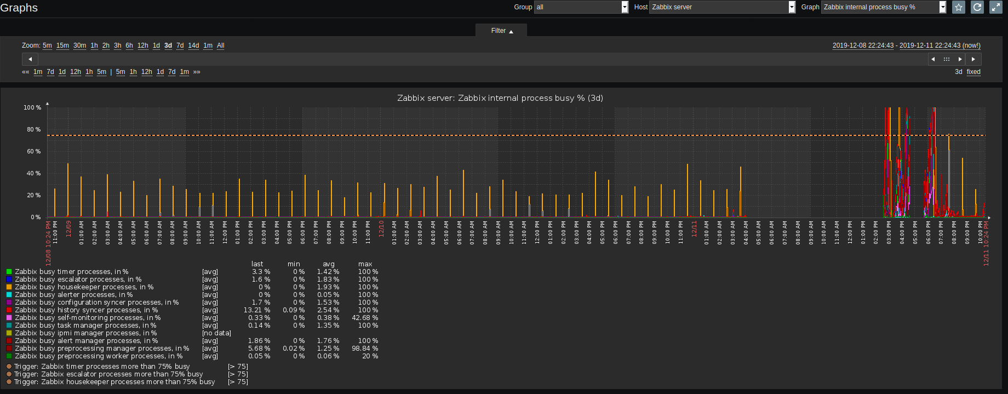Shift time range forward with »» arrows
Image resolution: width=1008 pixels, height=394 pixels.
pyautogui.click(x=197, y=72)
